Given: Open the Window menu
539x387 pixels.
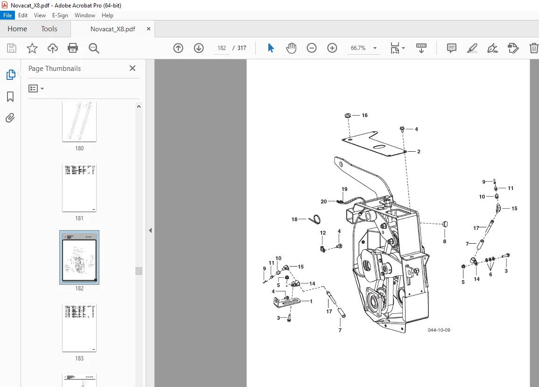Looking at the screenshot, I should (85, 15).
